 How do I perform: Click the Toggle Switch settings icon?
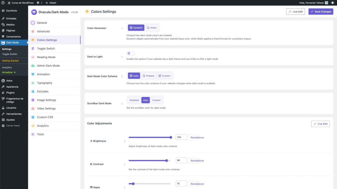pyautogui.click(x=33, y=48)
